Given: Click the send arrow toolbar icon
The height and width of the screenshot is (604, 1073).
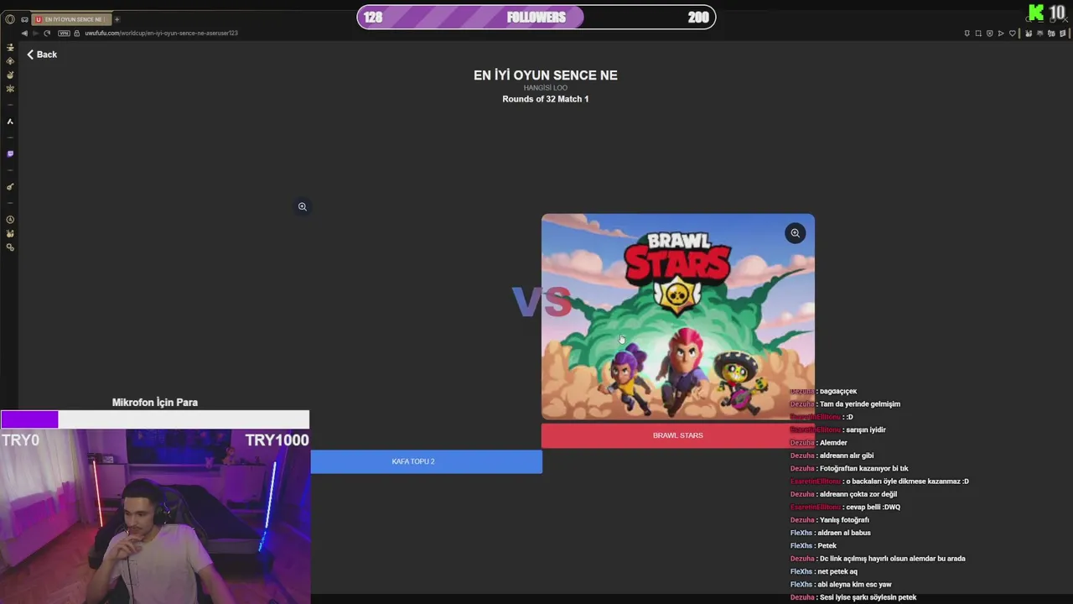Looking at the screenshot, I should click(x=1001, y=34).
